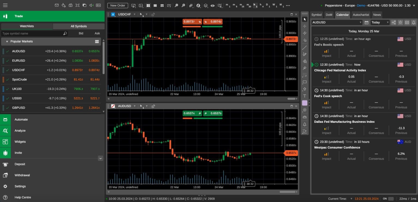Select the trend line drawing tool
This screenshot has width=418, height=202.
[305, 48]
